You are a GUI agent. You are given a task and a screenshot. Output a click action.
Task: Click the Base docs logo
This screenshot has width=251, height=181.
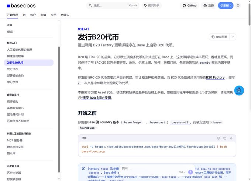21,6
